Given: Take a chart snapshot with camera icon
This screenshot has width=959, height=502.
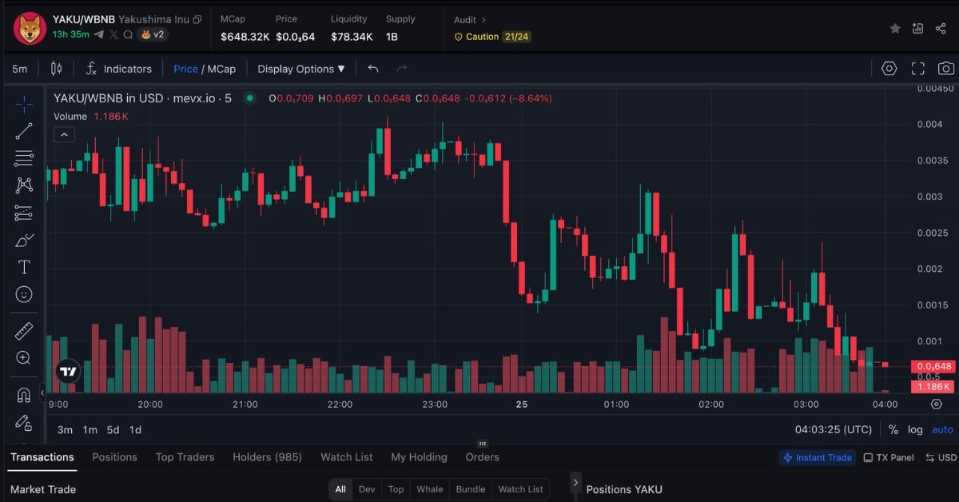Looking at the screenshot, I should 946,69.
